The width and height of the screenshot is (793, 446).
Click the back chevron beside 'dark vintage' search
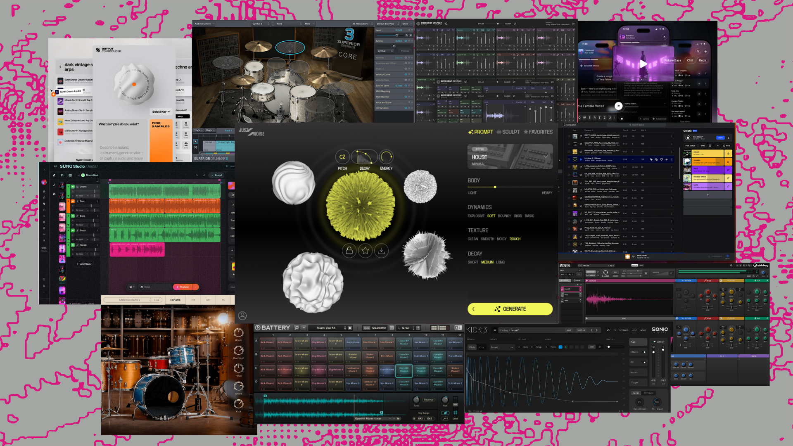(60, 67)
